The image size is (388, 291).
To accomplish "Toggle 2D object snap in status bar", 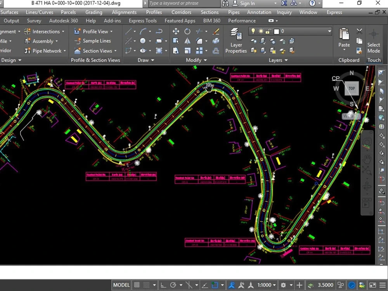I will 215,285.
